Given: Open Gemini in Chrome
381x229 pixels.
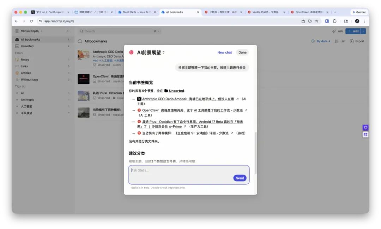Looking at the screenshot, I should coord(359,12).
